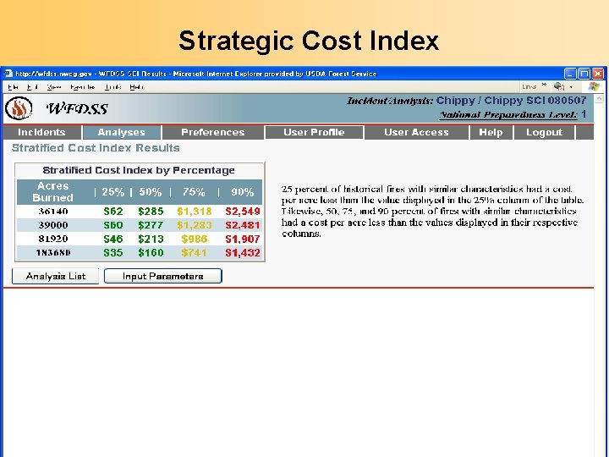This screenshot has height=457, width=609.
Task: Open the View menu
Action: pos(53,86)
